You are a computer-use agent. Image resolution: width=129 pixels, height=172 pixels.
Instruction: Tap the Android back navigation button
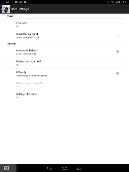(x=49, y=168)
